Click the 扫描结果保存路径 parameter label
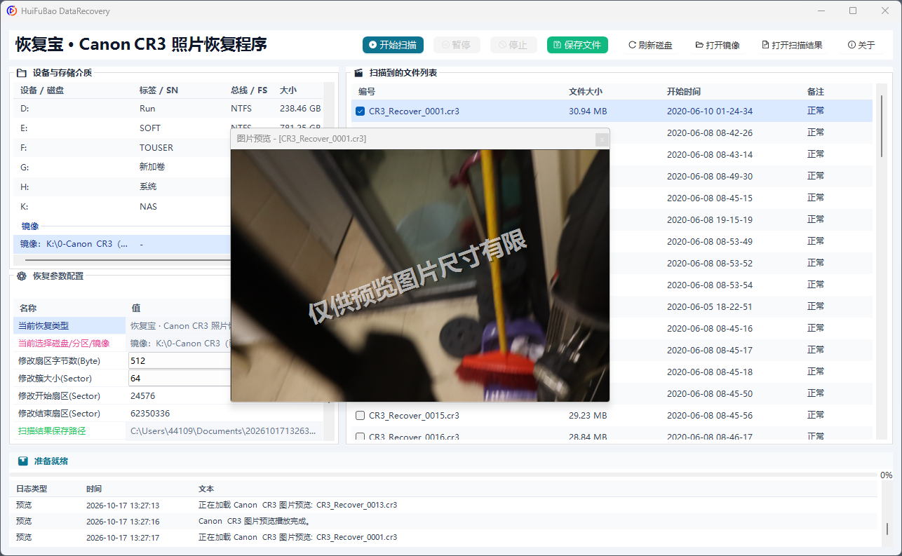This screenshot has height=556, width=902. click(52, 430)
